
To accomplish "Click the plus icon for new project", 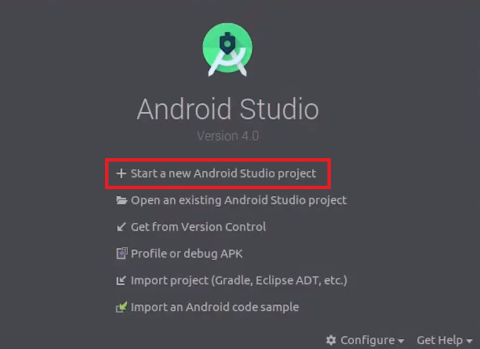I will (121, 173).
